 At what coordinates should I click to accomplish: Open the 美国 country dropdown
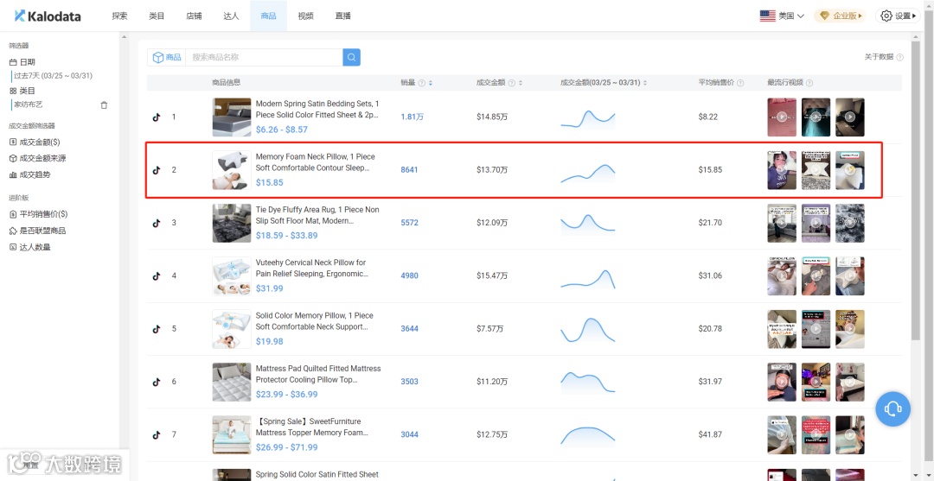(x=782, y=16)
